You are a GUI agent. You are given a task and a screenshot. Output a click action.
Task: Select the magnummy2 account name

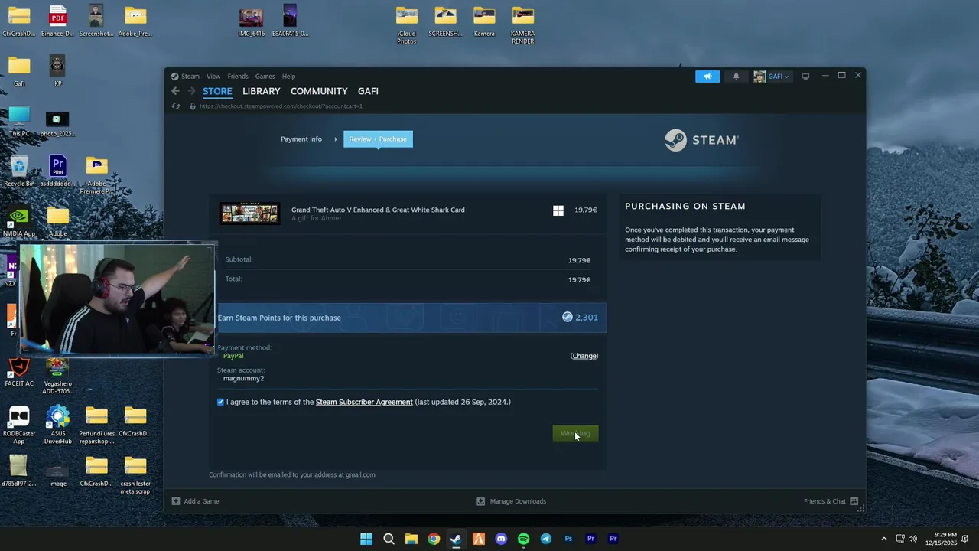click(243, 379)
